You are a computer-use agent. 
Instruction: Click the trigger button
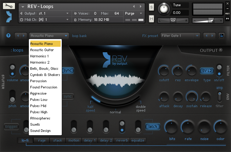tap(11, 126)
